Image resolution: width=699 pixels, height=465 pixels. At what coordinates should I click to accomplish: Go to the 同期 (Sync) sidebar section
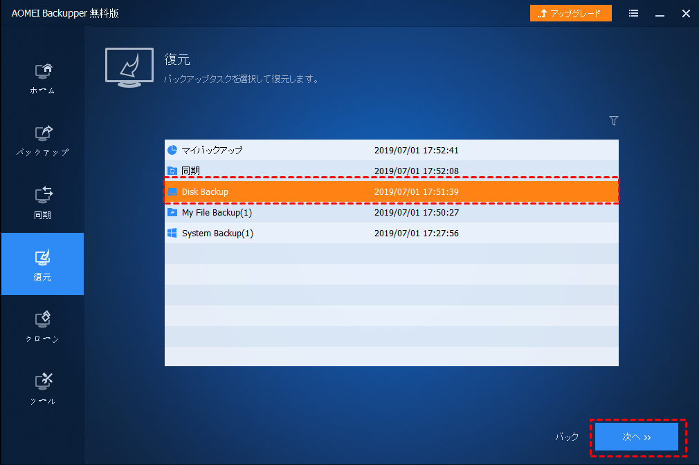click(42, 203)
